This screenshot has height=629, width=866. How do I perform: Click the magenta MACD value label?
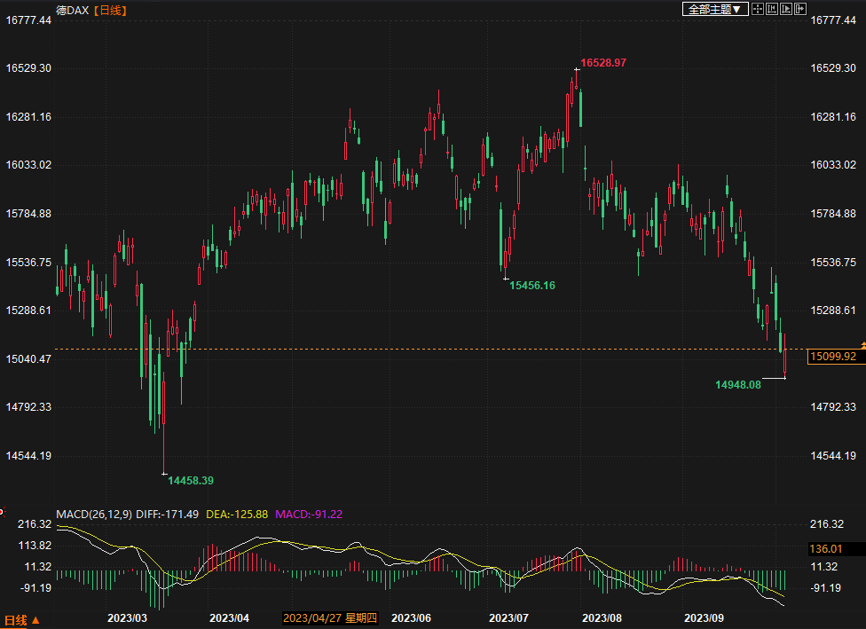click(x=309, y=514)
